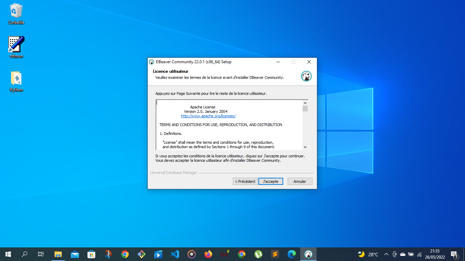Open the blue clapperboard Movies app
The width and height of the screenshot is (465, 261).
(158, 254)
